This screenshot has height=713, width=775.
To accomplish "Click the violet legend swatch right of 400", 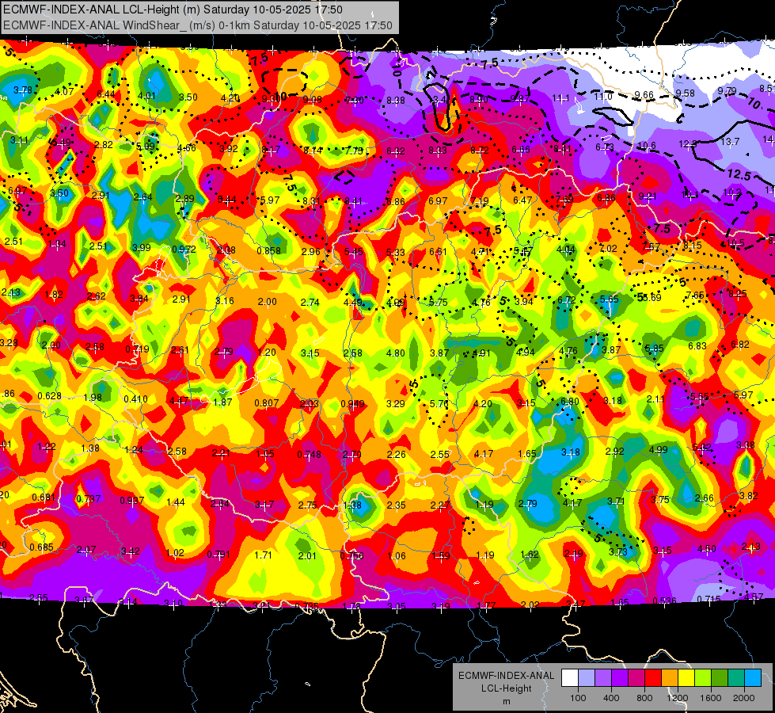I will point(620,678).
